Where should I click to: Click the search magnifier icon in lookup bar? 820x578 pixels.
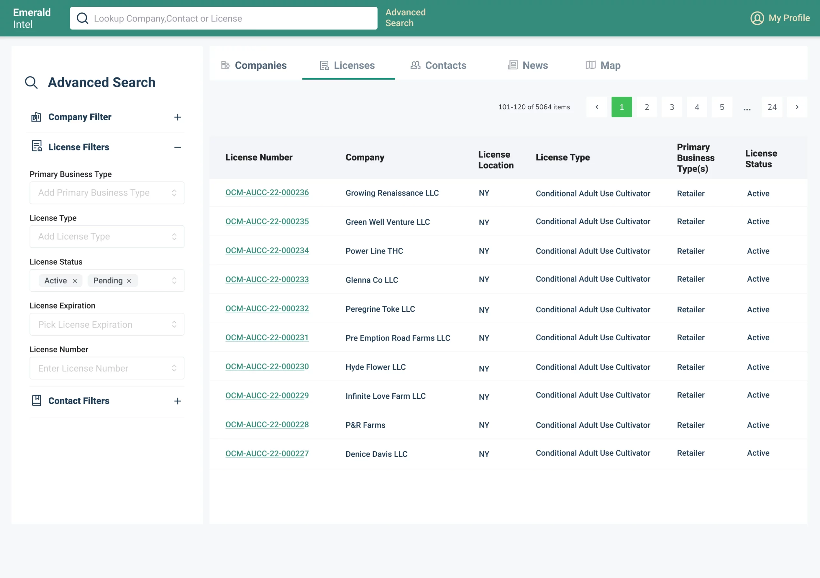(x=83, y=18)
